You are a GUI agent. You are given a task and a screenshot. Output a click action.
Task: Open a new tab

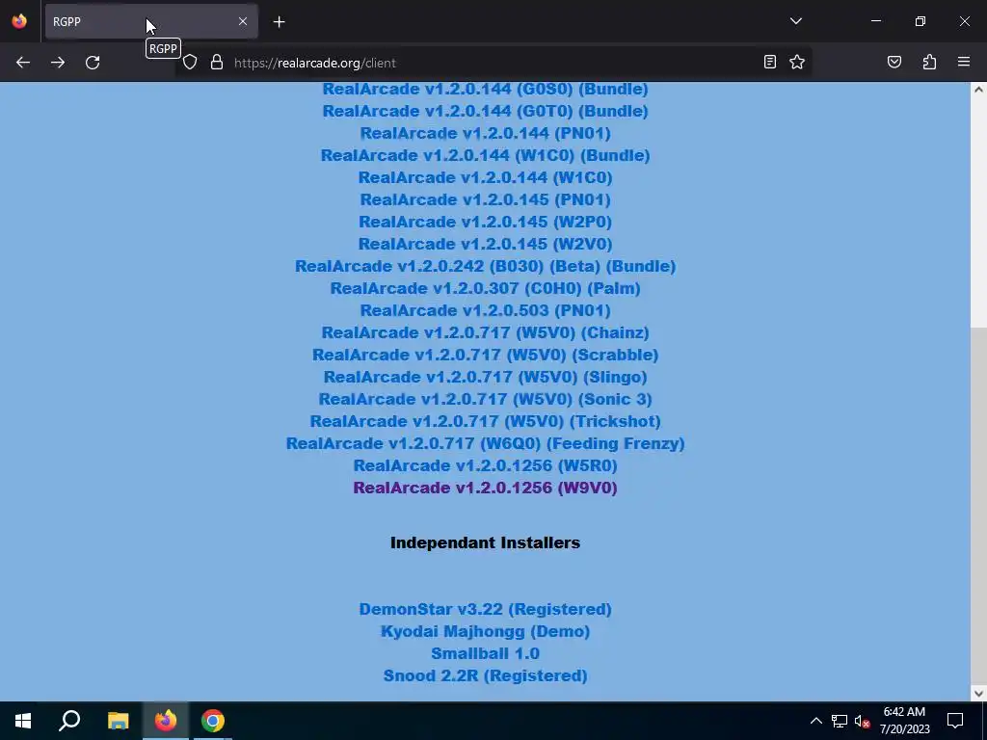(x=279, y=22)
